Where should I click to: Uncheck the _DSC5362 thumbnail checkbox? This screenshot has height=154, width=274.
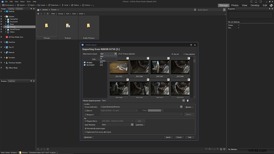[x=128, y=58]
